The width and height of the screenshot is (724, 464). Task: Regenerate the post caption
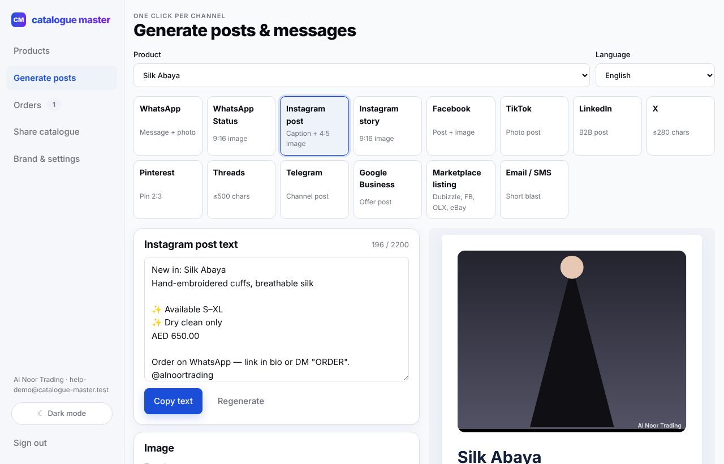point(241,401)
